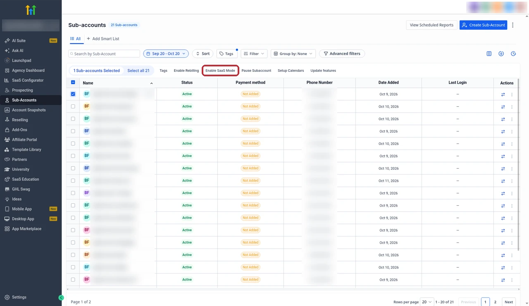The width and height of the screenshot is (529, 306).
Task: Go to Launchpad
Action: tap(21, 61)
